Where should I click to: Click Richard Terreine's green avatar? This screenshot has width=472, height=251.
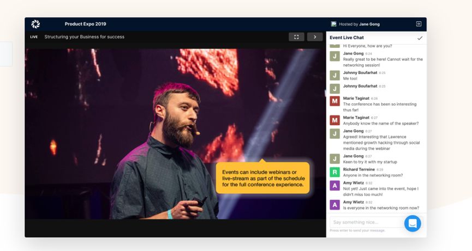click(x=335, y=172)
